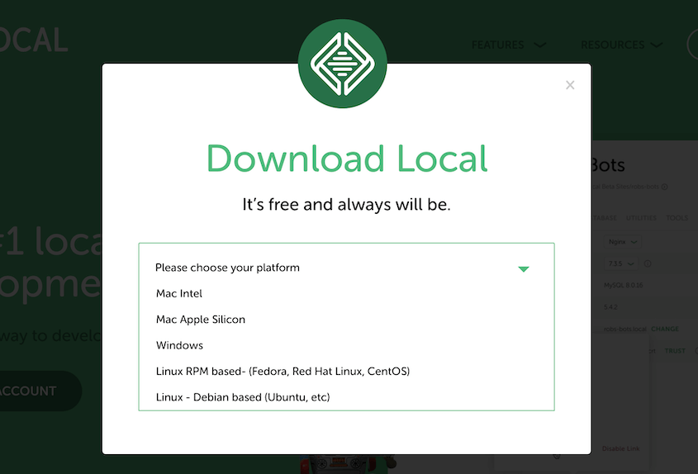Click the TRUST link in background app
This screenshot has height=474, width=698.
click(675, 351)
